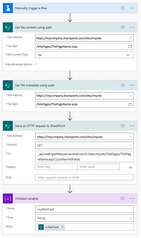The image size is (141, 238).
Task: Open help for Send an HTTP request to SharePoint
Action: [x=122, y=126]
